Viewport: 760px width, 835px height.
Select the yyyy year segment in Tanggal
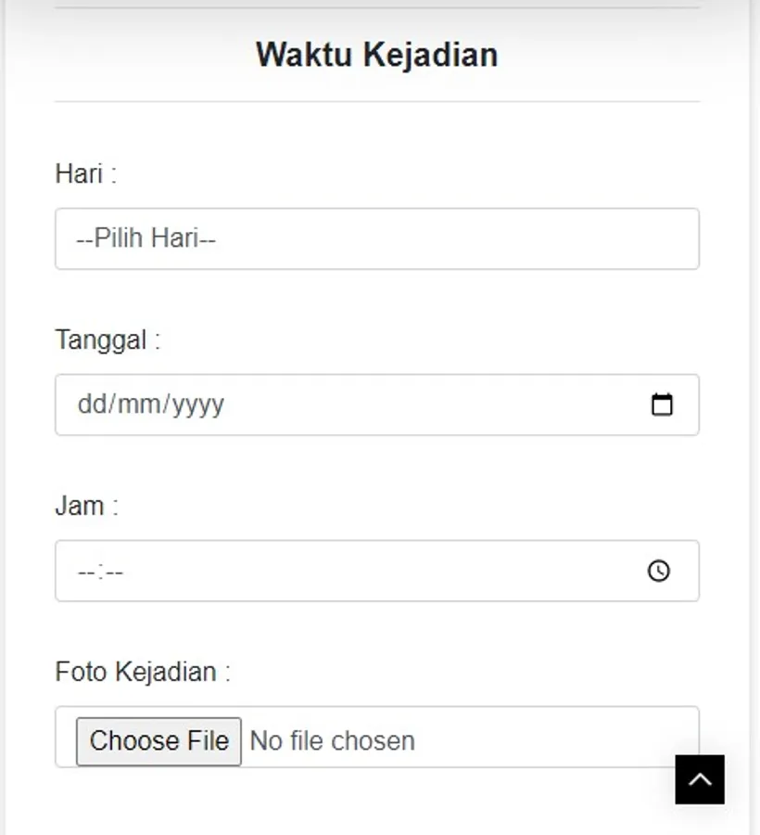pyautogui.click(x=196, y=405)
